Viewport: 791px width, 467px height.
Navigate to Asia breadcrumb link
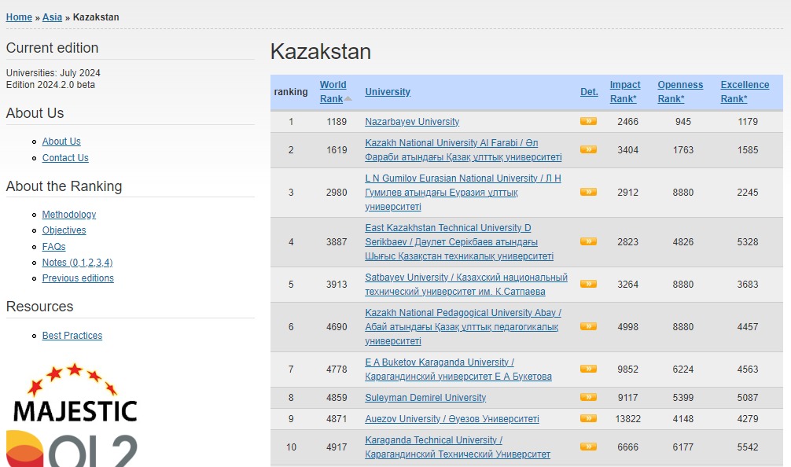pos(52,17)
